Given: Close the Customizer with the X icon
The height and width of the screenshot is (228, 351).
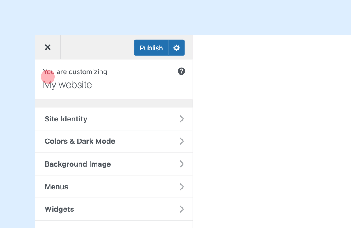Looking at the screenshot, I should (x=47, y=47).
